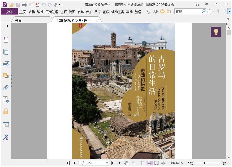Switch to the 主页 ribbon tab
Viewport: 232px width, 167px height.
[x=23, y=12]
